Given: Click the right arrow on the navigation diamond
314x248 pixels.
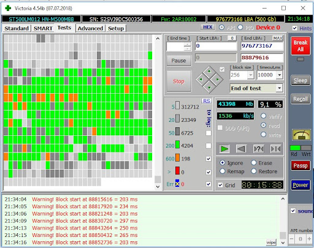Looking at the screenshot, I should pyautogui.click(x=218, y=80).
